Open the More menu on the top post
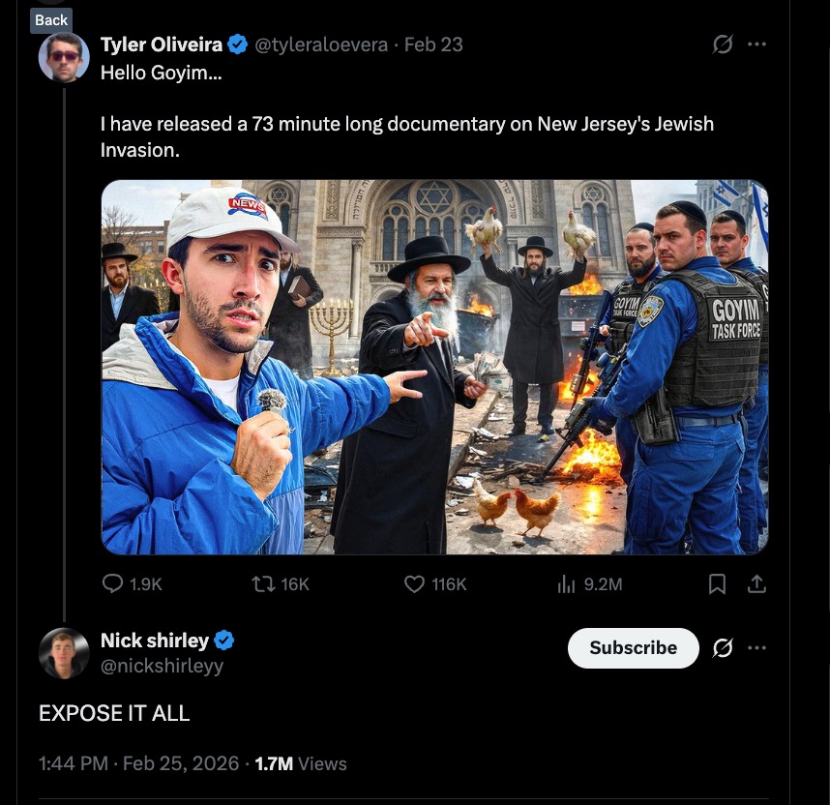The height and width of the screenshot is (805, 830). pyautogui.click(x=757, y=45)
